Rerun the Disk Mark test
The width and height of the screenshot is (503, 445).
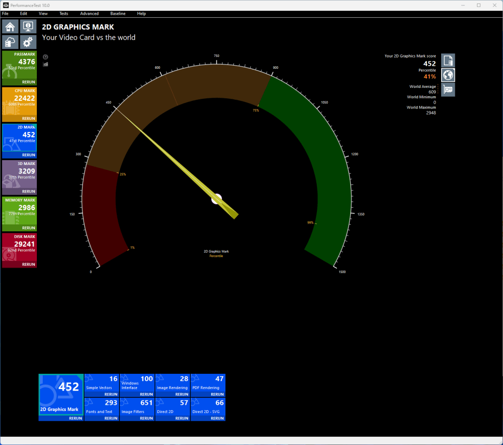point(28,264)
